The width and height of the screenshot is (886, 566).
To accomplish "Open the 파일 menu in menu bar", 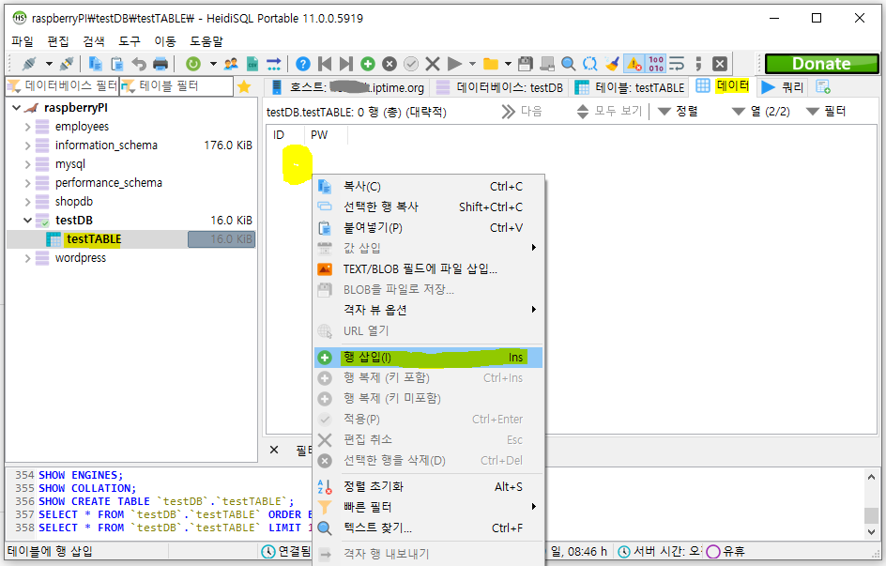I will tap(23, 41).
